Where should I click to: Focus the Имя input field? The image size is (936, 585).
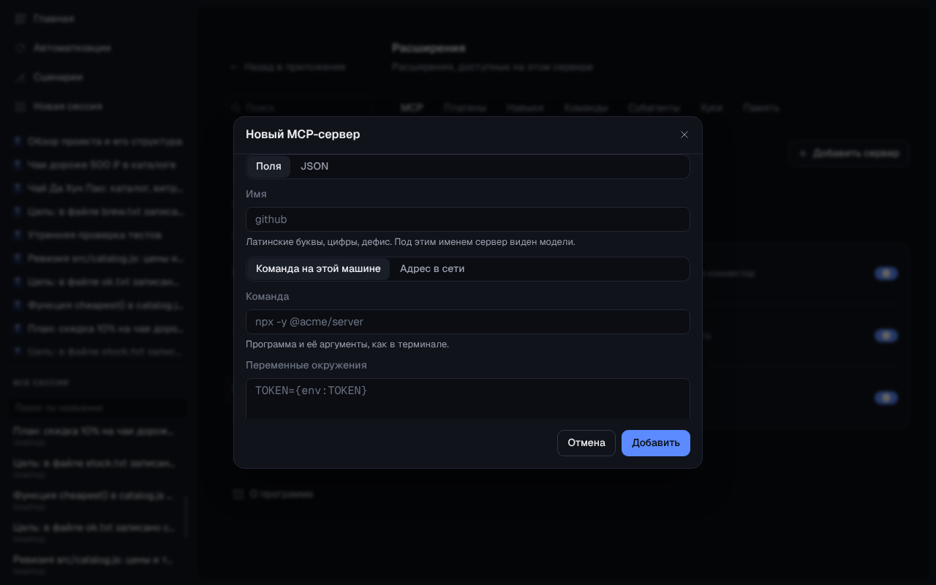pyautogui.click(x=468, y=219)
